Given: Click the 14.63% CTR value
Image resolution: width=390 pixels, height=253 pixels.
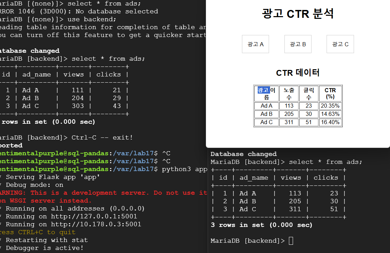Looking at the screenshot, I should [330, 114].
